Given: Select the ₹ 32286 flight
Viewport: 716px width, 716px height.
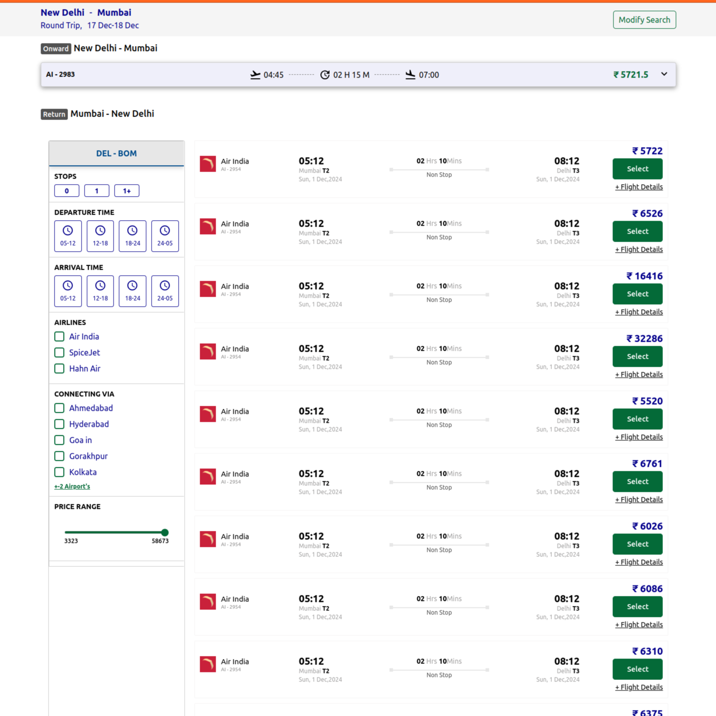Looking at the screenshot, I should (x=637, y=357).
